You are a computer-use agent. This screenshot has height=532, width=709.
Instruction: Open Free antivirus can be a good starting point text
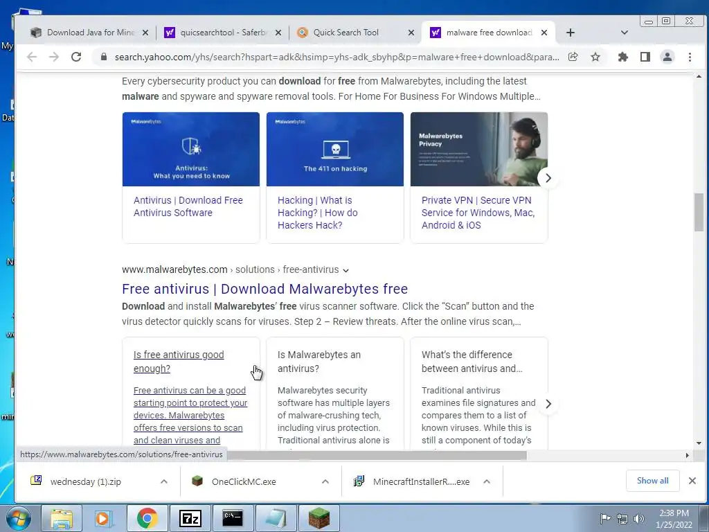(x=190, y=416)
